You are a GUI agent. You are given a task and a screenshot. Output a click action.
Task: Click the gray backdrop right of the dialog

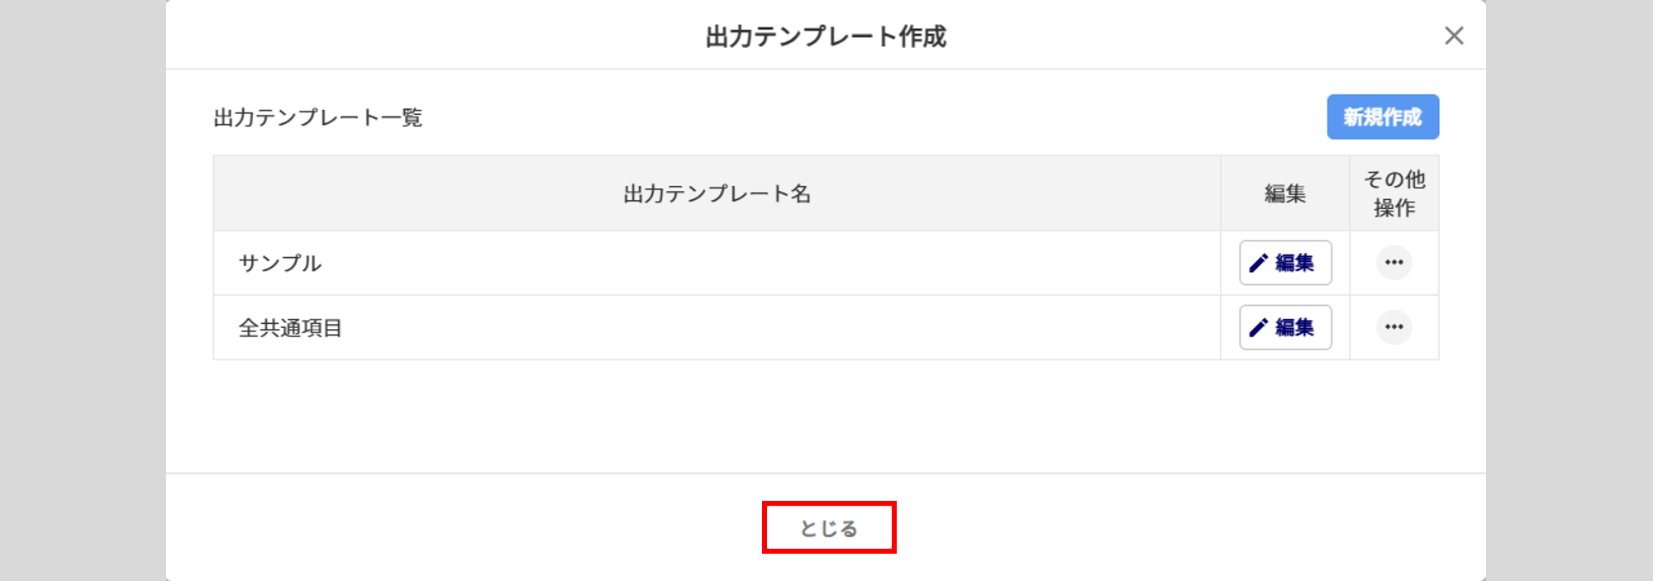coord(1569,289)
